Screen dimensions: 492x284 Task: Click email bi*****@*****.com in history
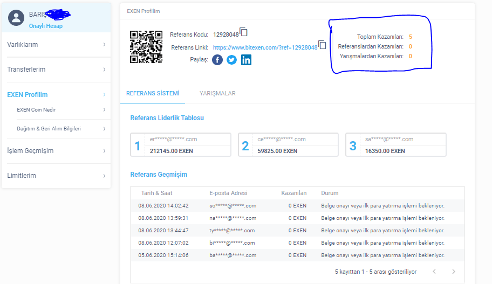[232, 243]
